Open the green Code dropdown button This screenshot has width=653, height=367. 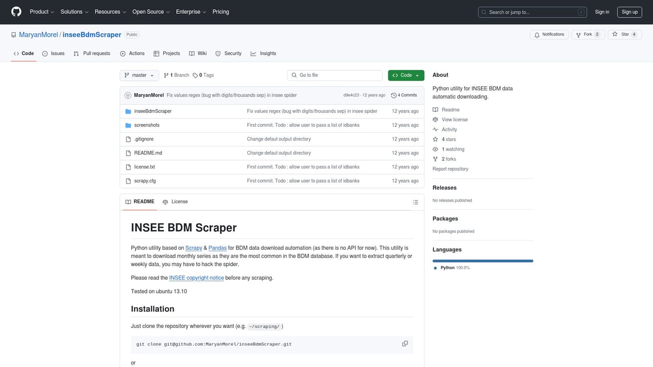point(406,75)
